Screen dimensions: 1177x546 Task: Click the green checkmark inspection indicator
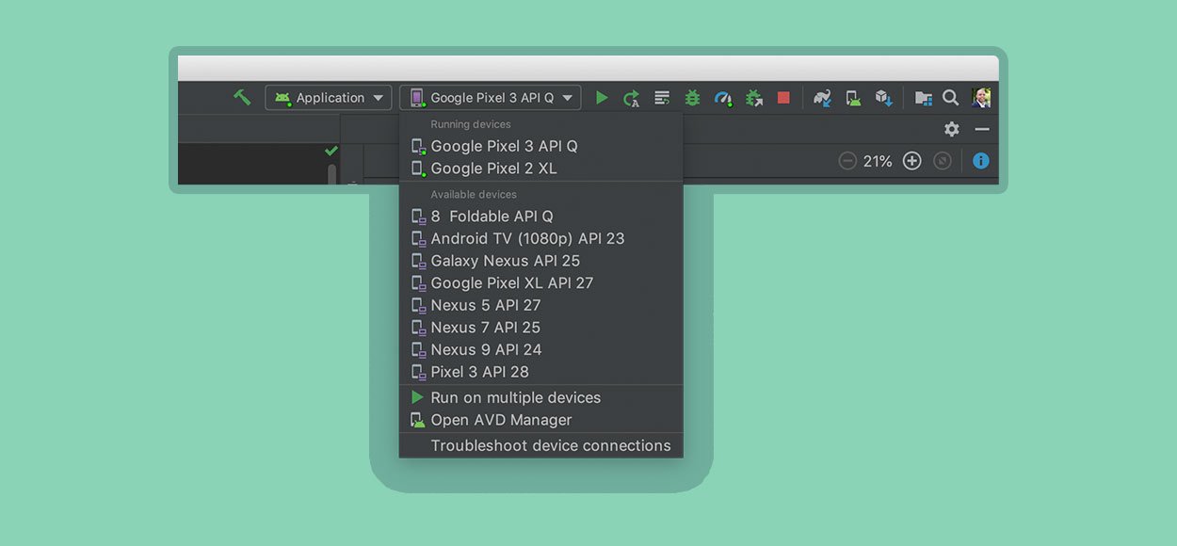coord(331,151)
